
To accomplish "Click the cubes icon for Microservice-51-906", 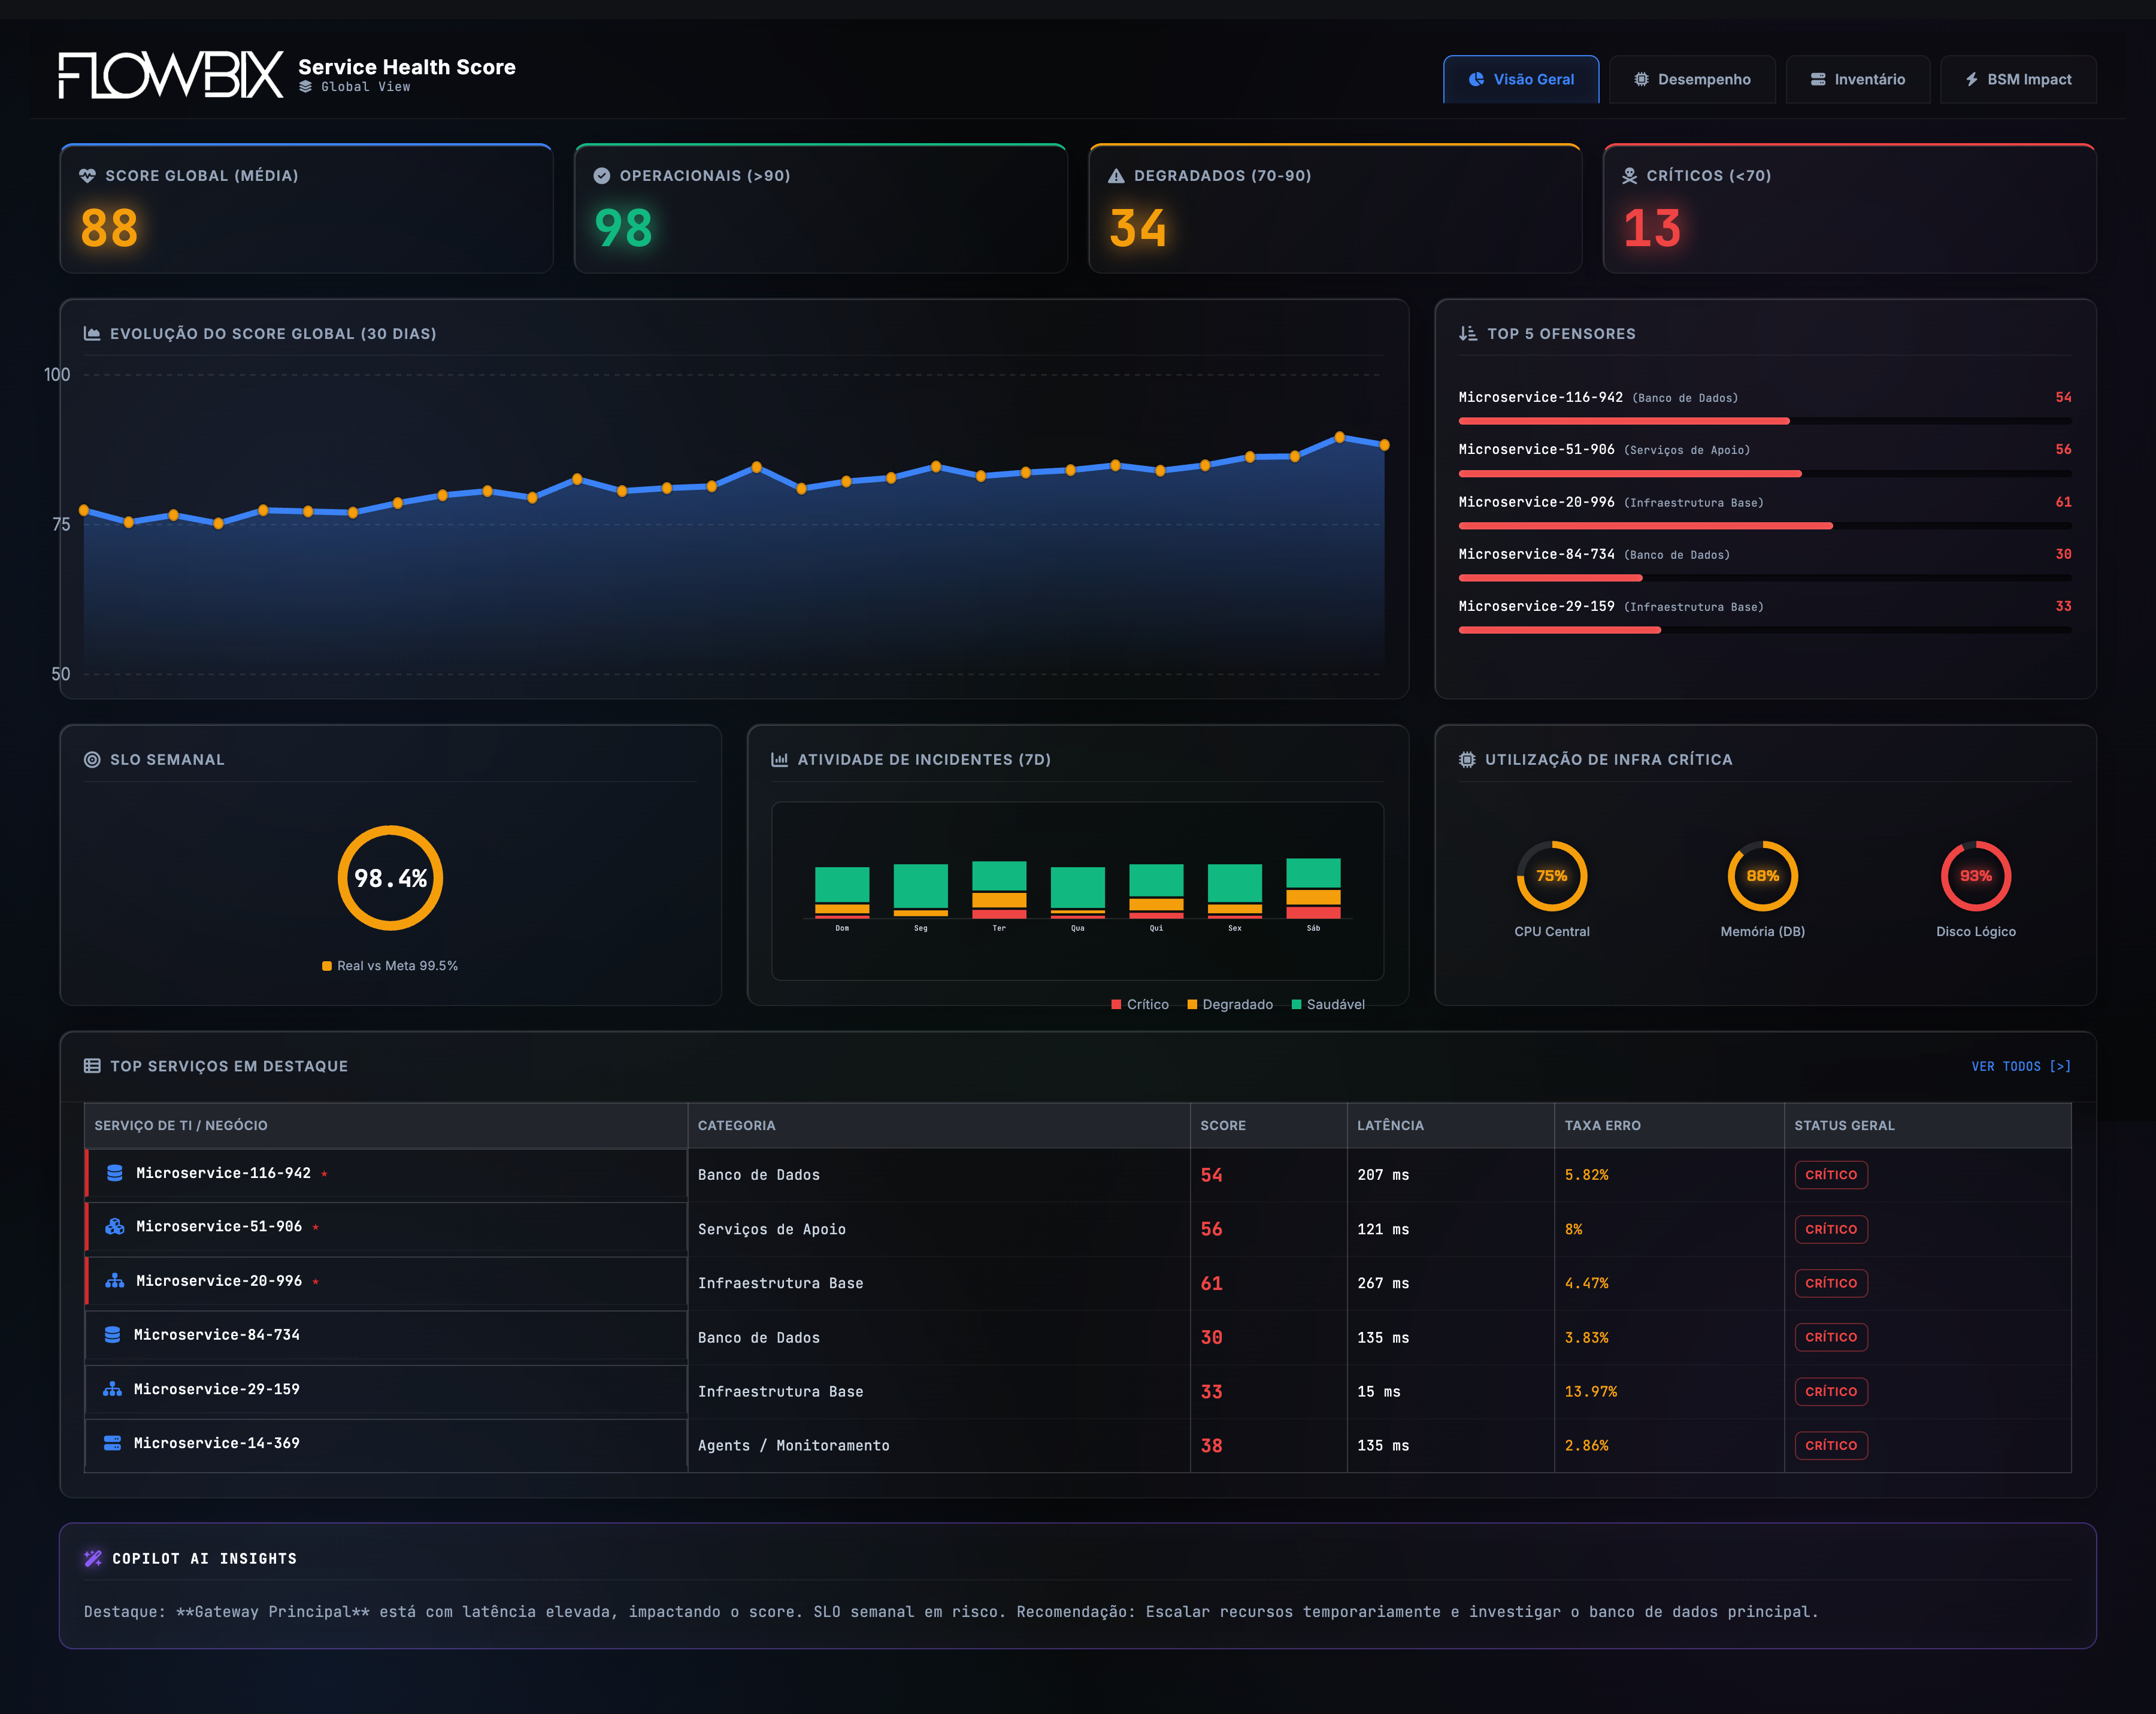I will (115, 1226).
